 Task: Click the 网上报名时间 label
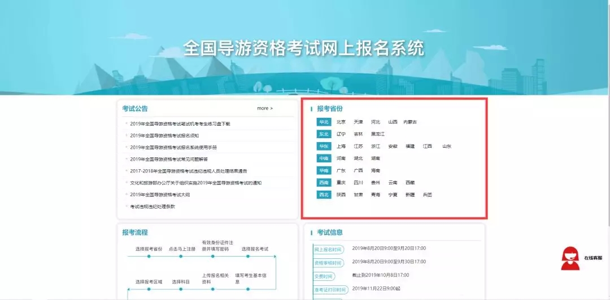point(328,250)
